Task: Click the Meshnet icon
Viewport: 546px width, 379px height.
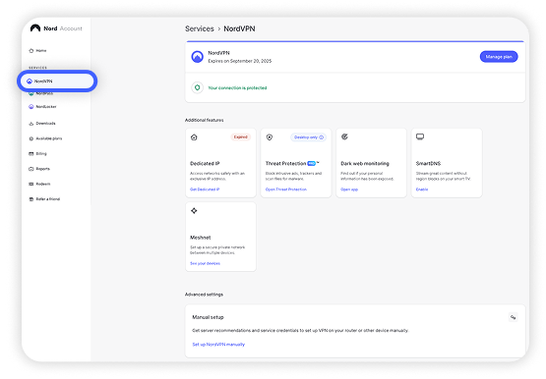Action: click(194, 210)
